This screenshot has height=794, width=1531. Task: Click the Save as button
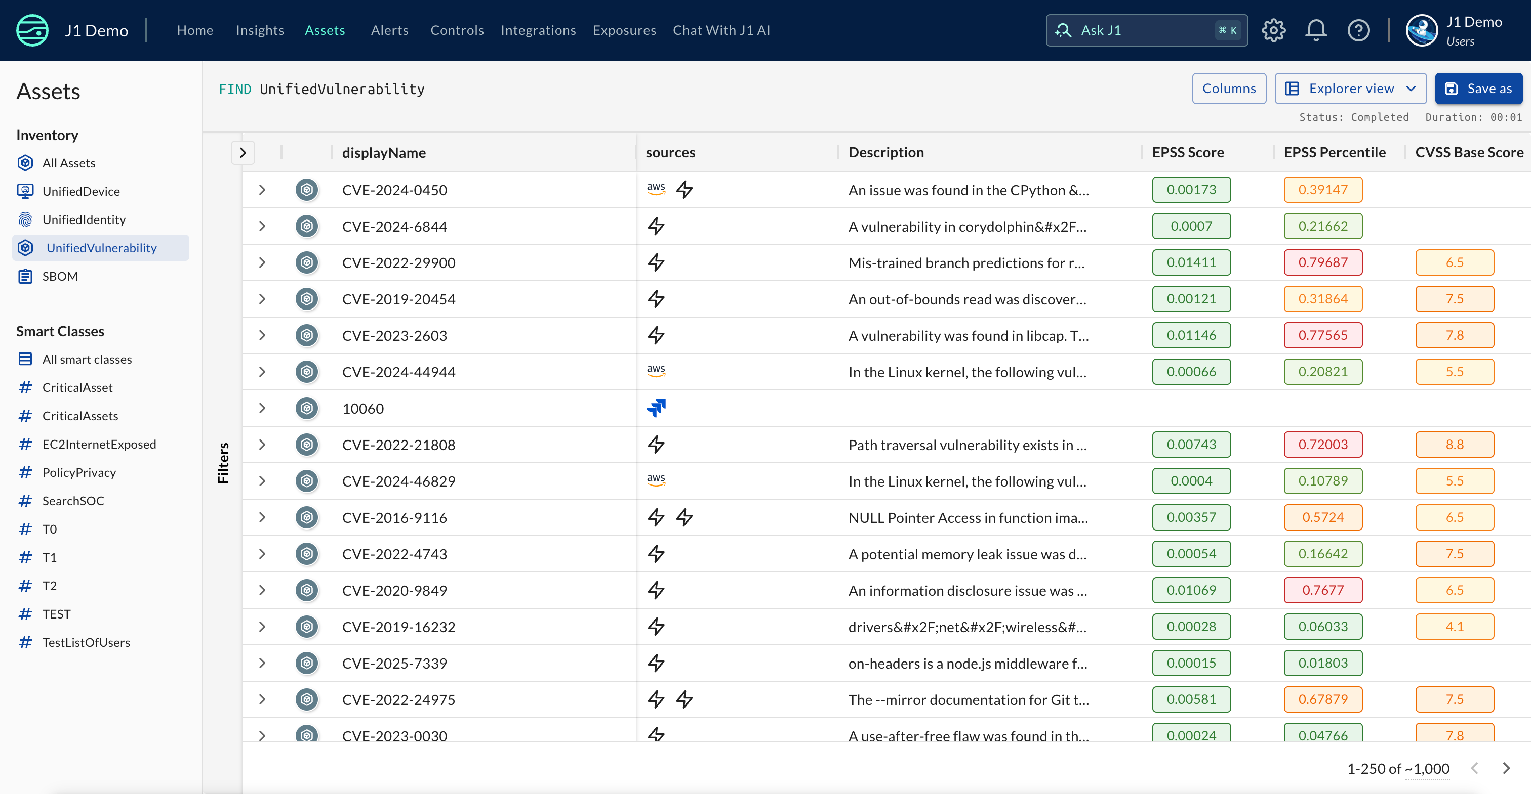1479,89
